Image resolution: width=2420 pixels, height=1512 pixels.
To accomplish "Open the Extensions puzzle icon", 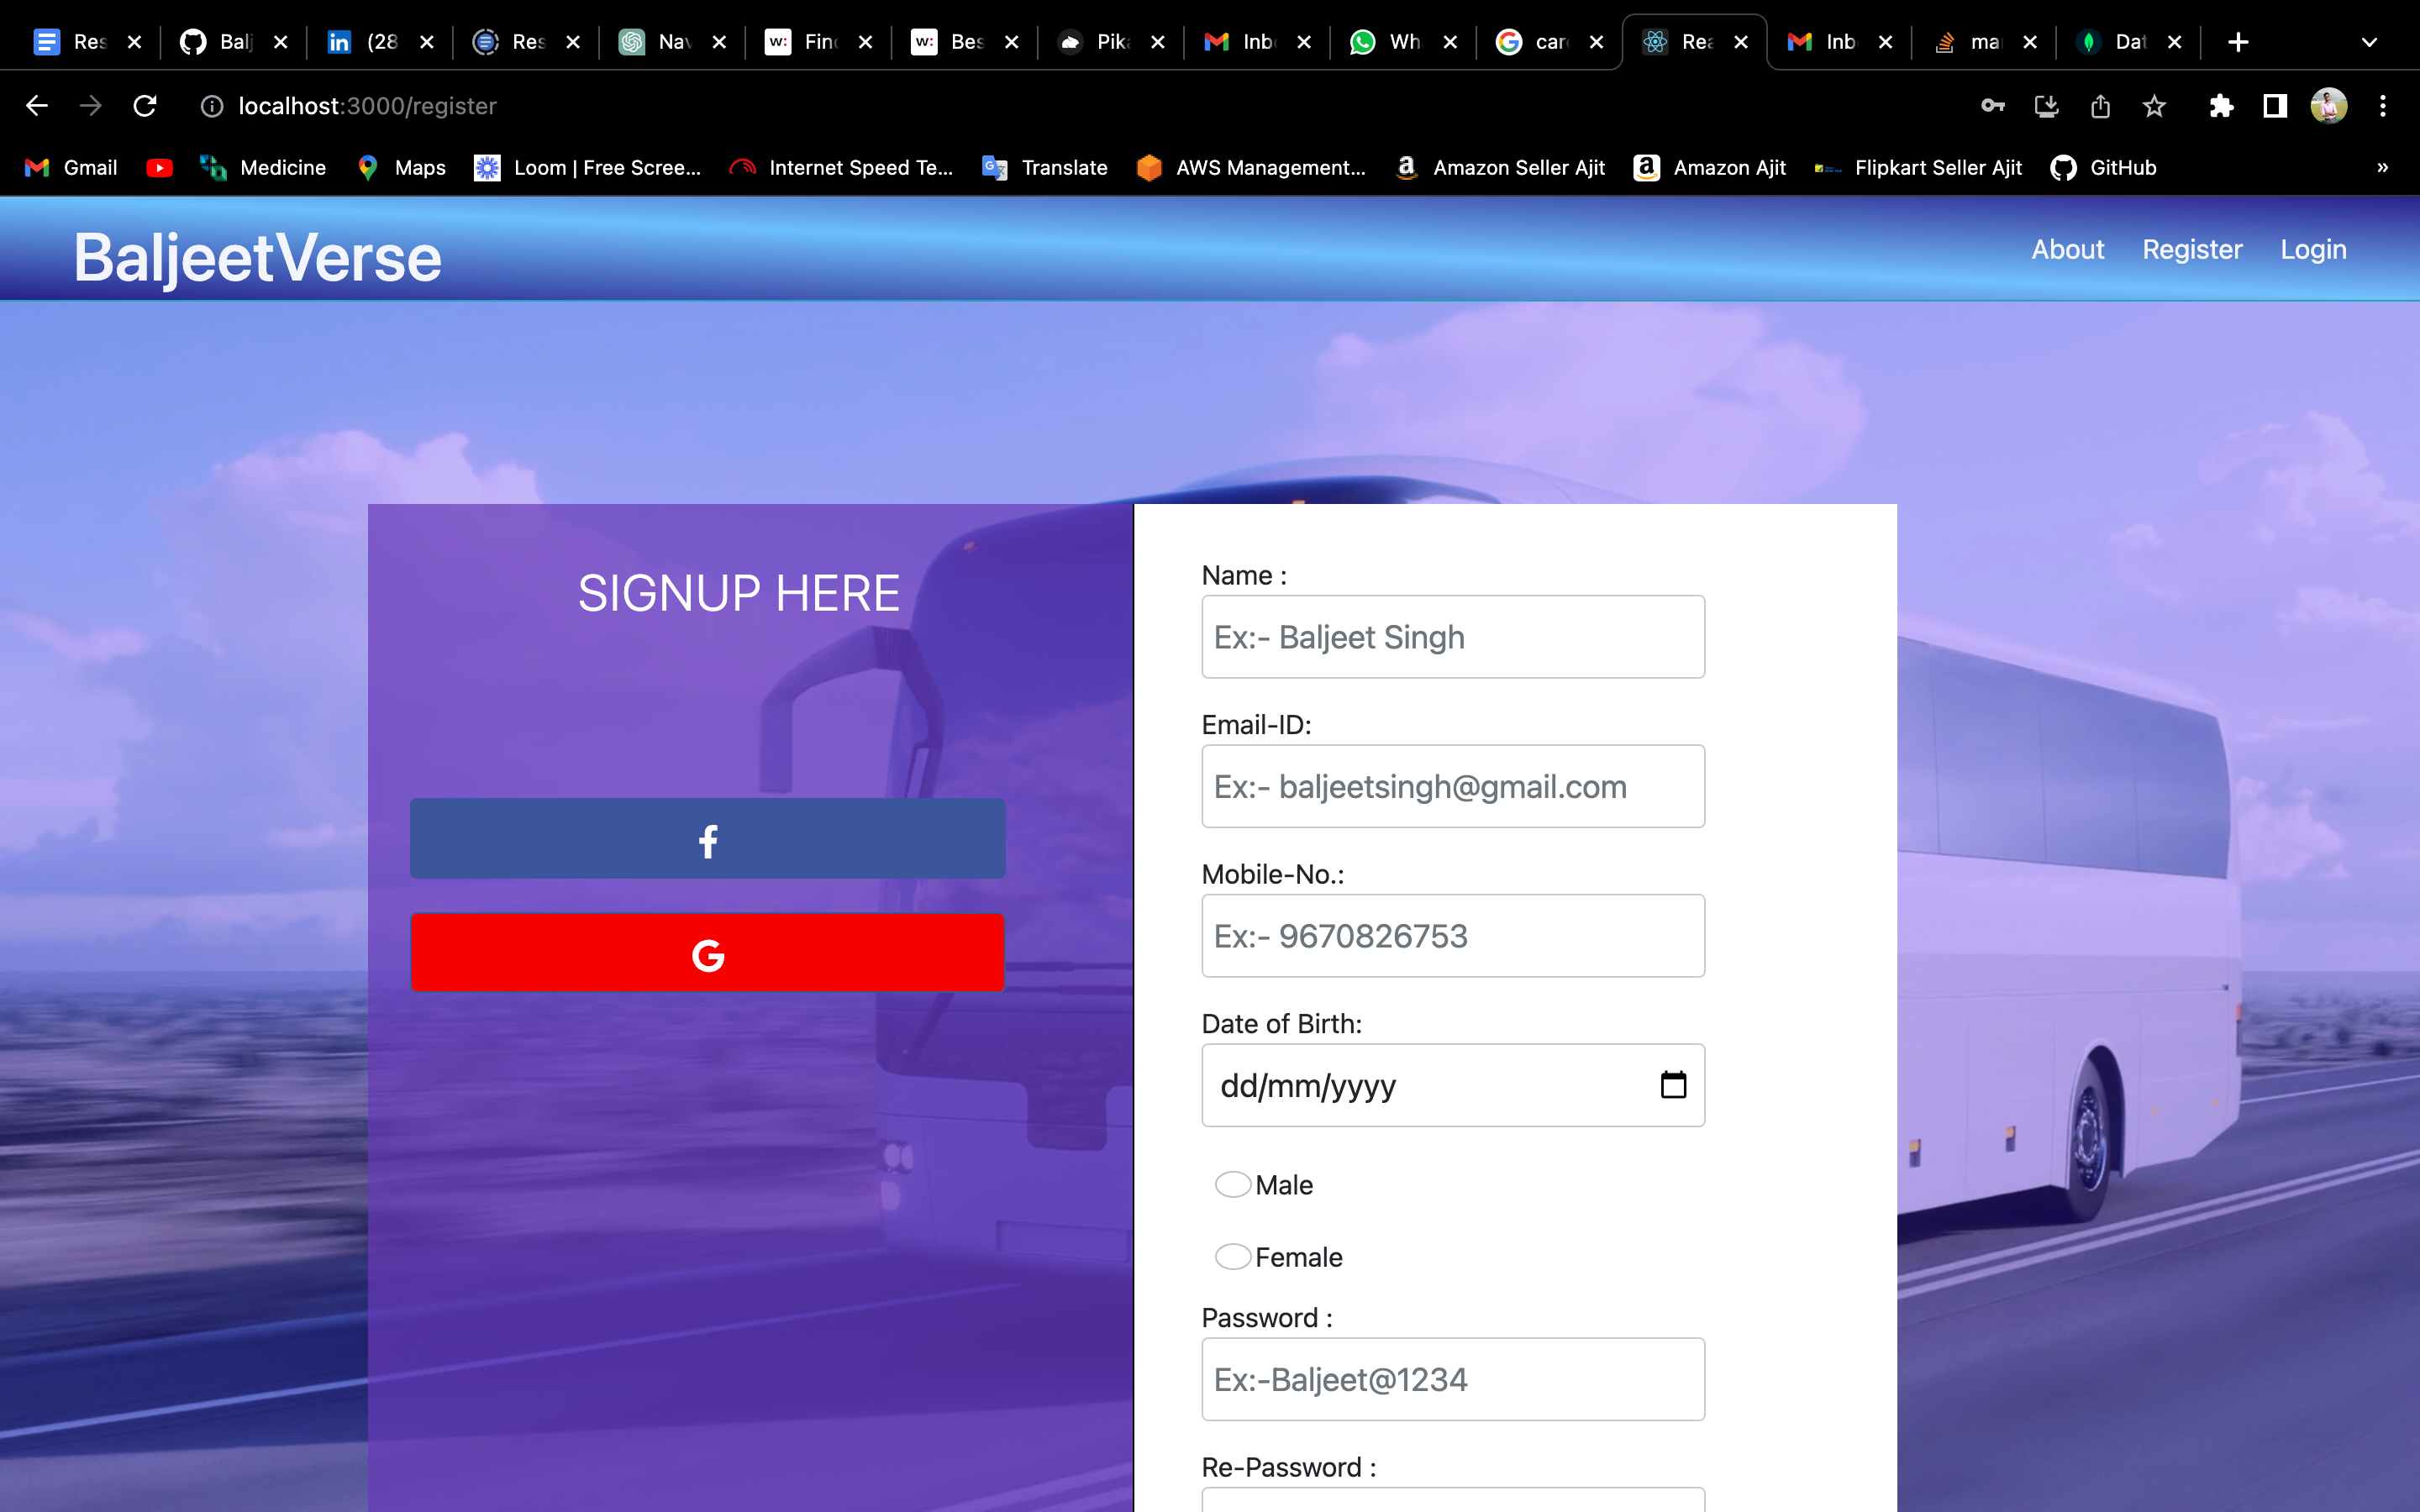I will tap(2221, 106).
